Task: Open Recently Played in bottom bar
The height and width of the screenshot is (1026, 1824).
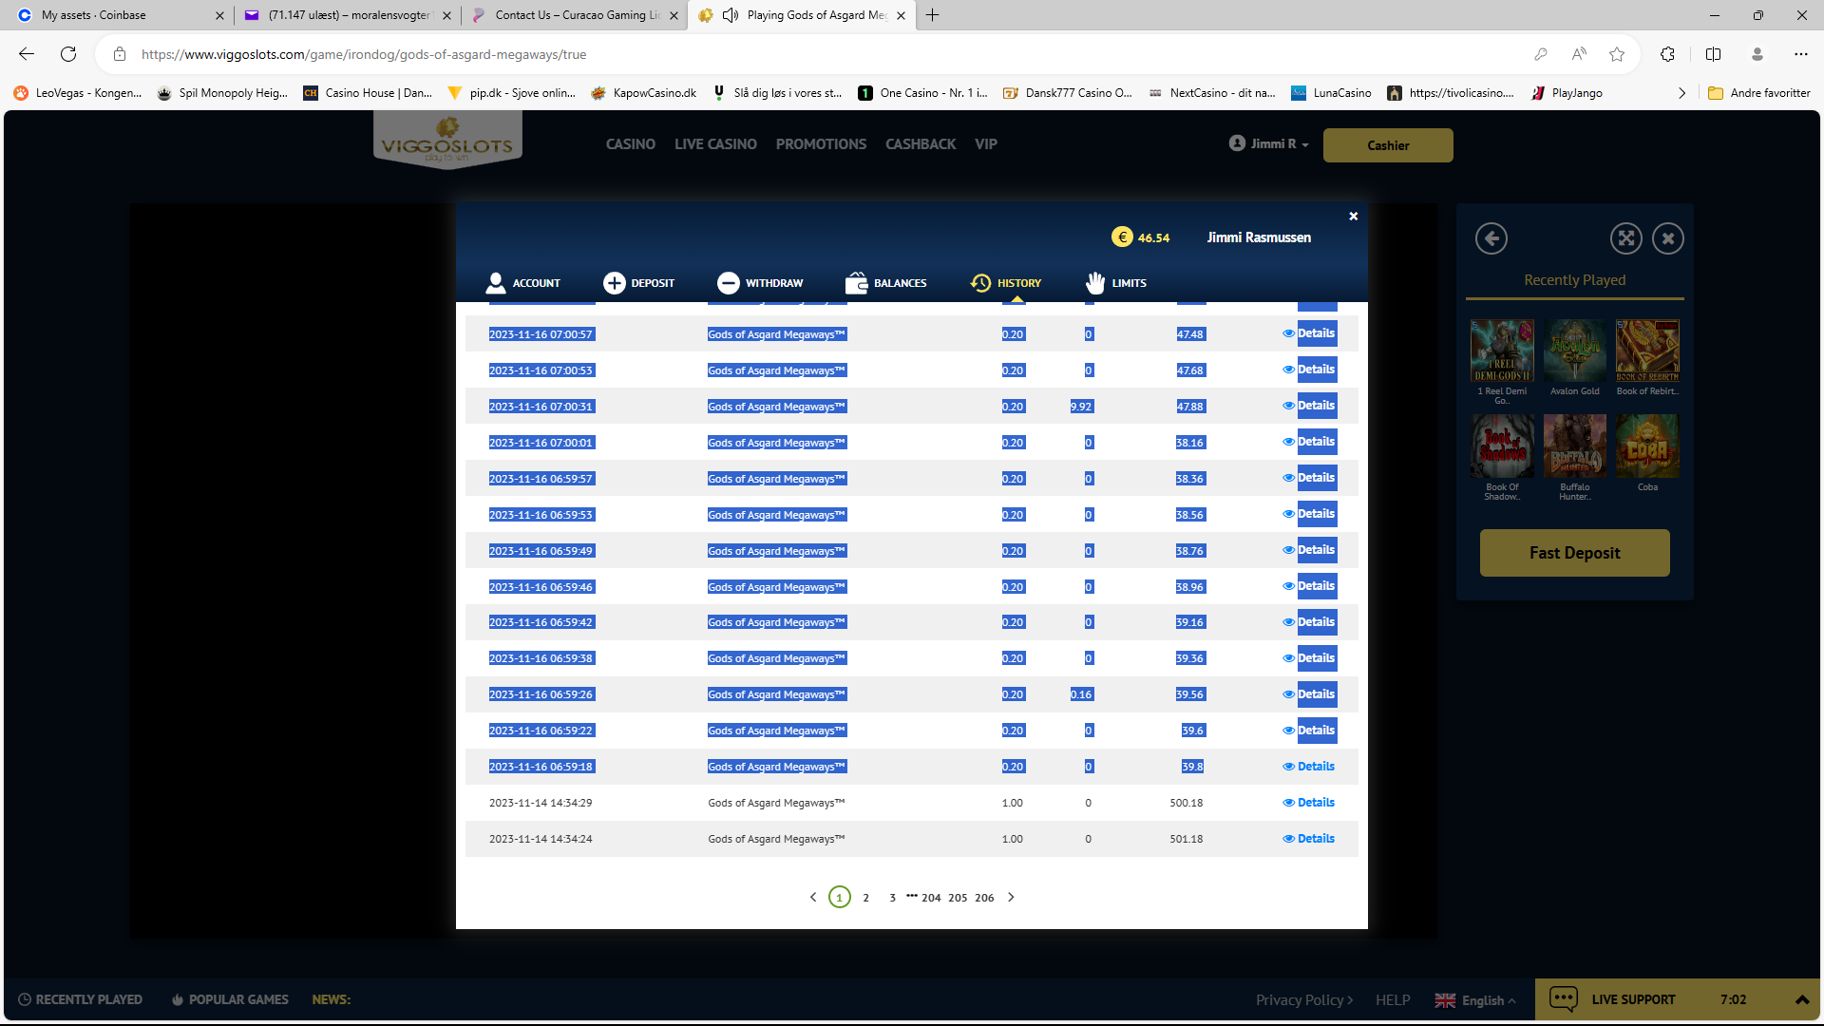Action: (81, 999)
